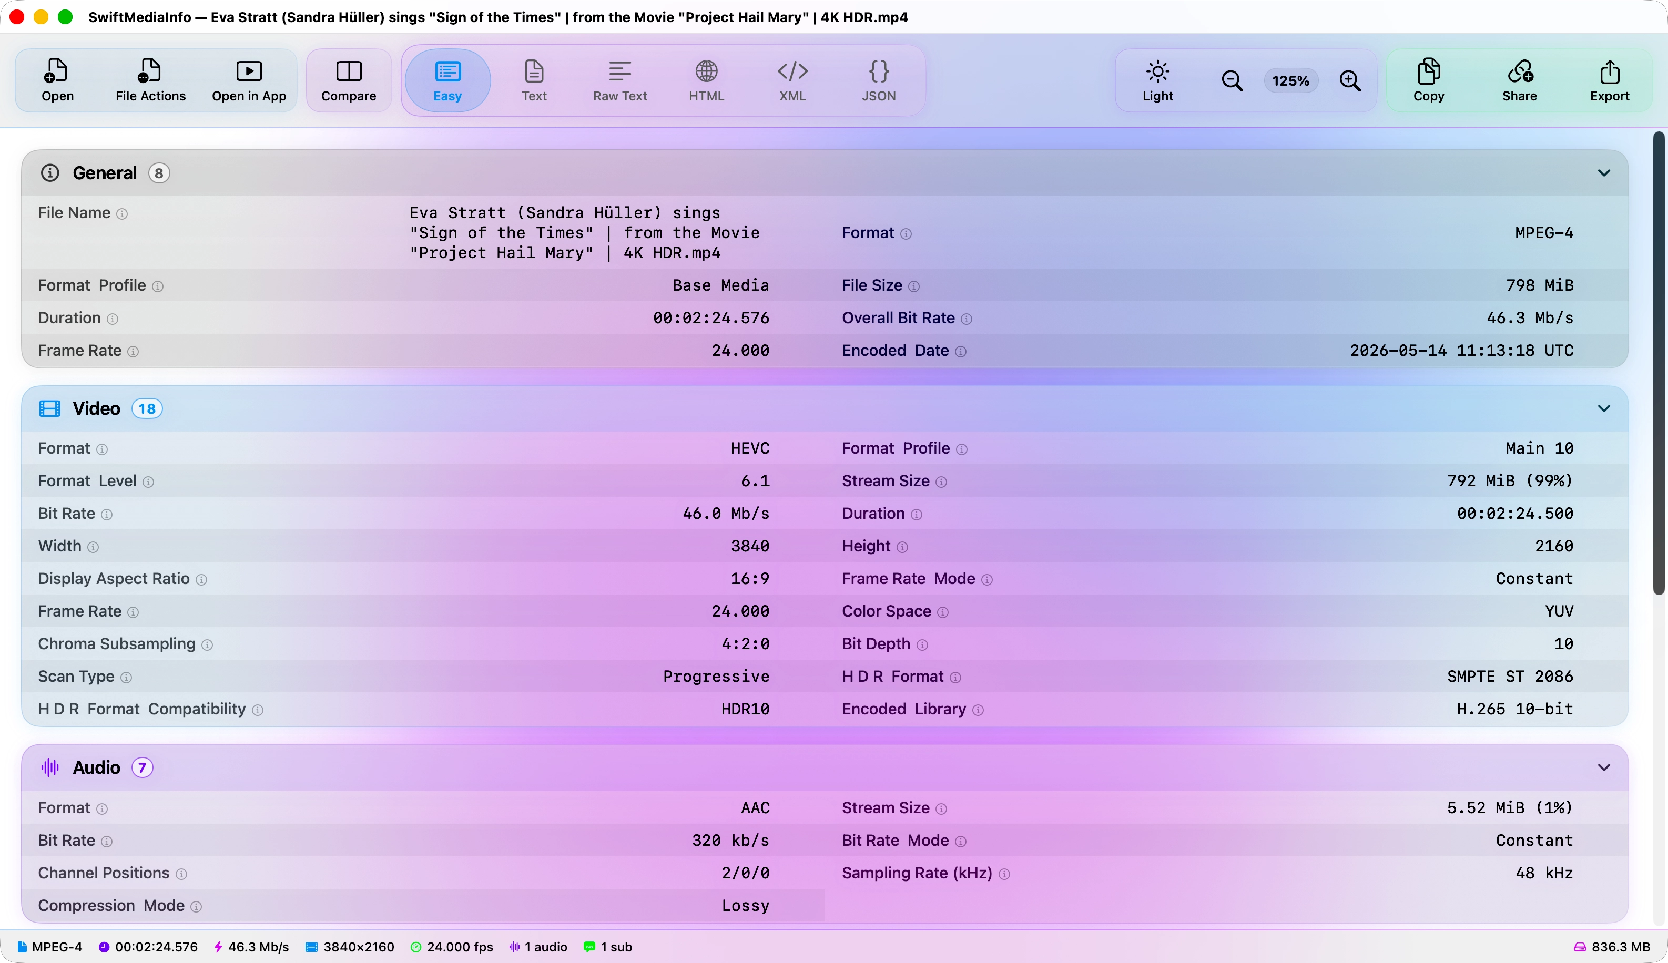
Task: Toggle the Light appearance mode
Action: click(1157, 80)
